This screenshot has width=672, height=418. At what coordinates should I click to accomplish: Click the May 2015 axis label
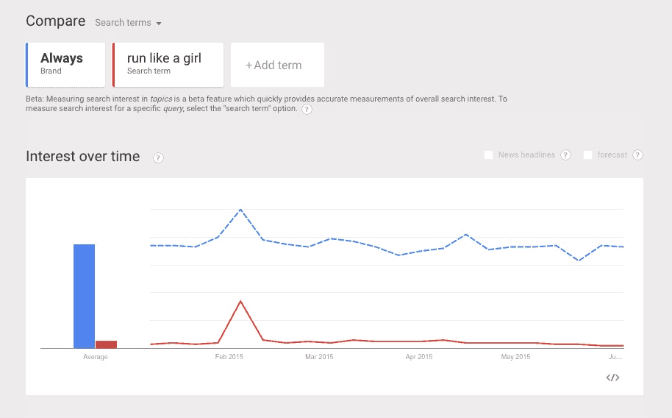[515, 357]
